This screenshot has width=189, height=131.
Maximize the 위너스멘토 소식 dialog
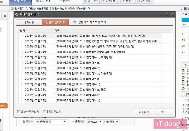click(167, 14)
